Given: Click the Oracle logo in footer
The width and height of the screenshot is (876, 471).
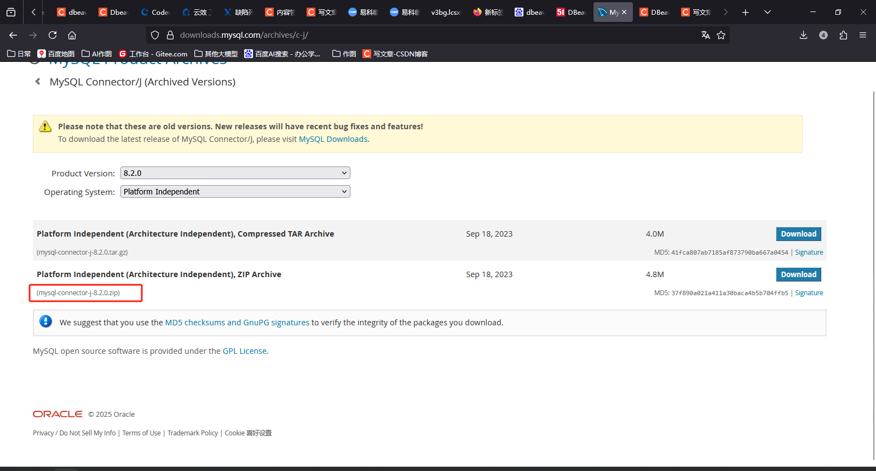Looking at the screenshot, I should coord(57,414).
